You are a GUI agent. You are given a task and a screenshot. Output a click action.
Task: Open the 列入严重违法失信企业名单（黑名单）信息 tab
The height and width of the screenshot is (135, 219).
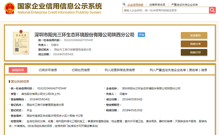pos(178,70)
